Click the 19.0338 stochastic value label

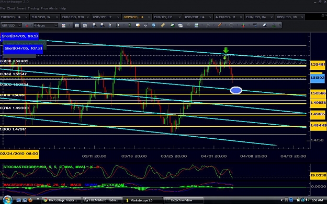click(318, 175)
